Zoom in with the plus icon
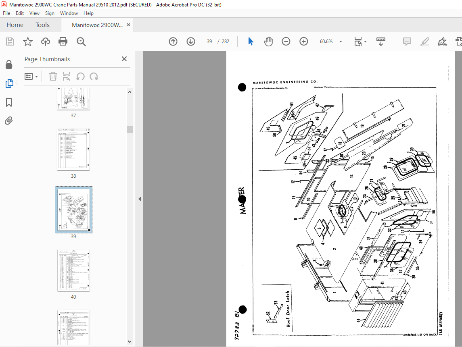 (x=303, y=42)
